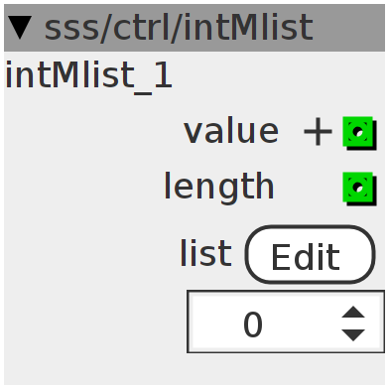
Task: Select the list parameter label
Action: tap(205, 253)
